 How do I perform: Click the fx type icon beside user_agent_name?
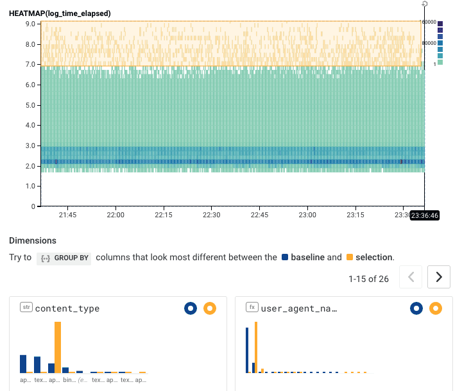tap(252, 308)
